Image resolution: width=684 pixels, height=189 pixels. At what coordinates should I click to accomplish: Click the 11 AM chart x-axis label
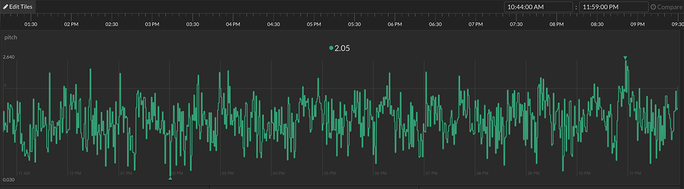[x=24, y=173]
